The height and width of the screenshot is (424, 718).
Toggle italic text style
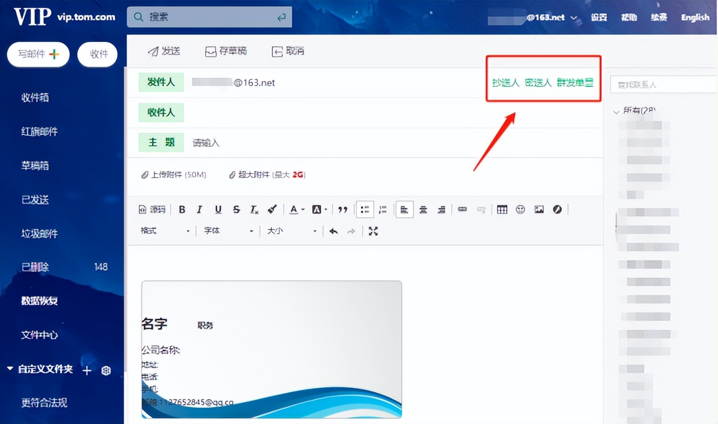(x=199, y=209)
